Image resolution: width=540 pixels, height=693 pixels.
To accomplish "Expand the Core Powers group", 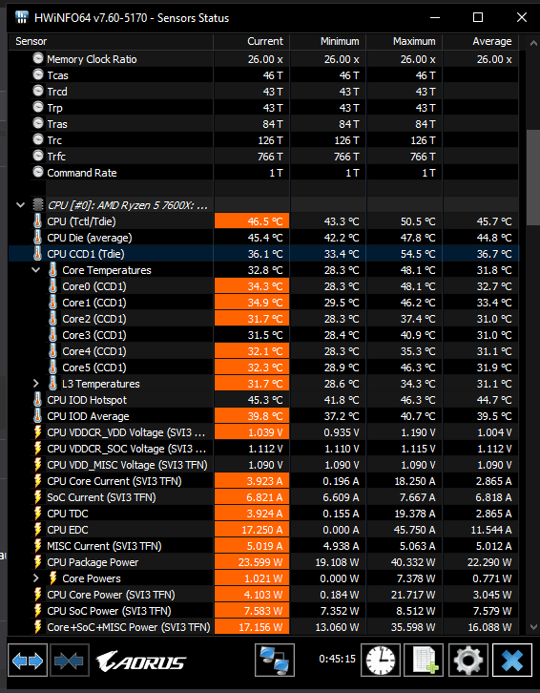I will coord(36,578).
